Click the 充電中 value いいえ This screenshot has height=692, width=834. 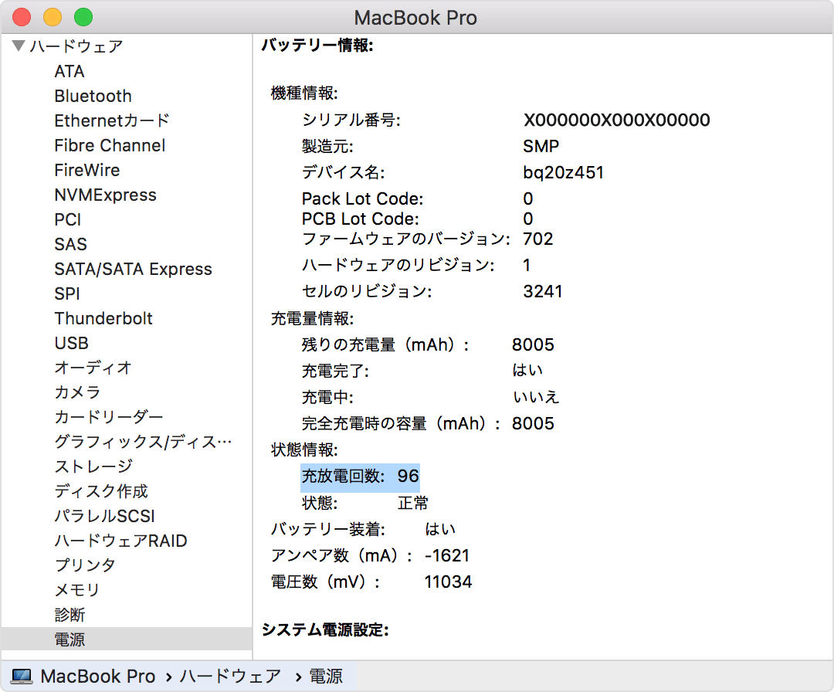536,397
